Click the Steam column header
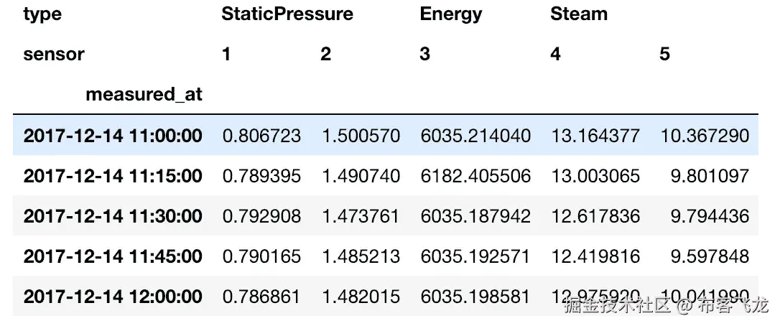Image resolution: width=780 pixels, height=326 pixels. 578,14
